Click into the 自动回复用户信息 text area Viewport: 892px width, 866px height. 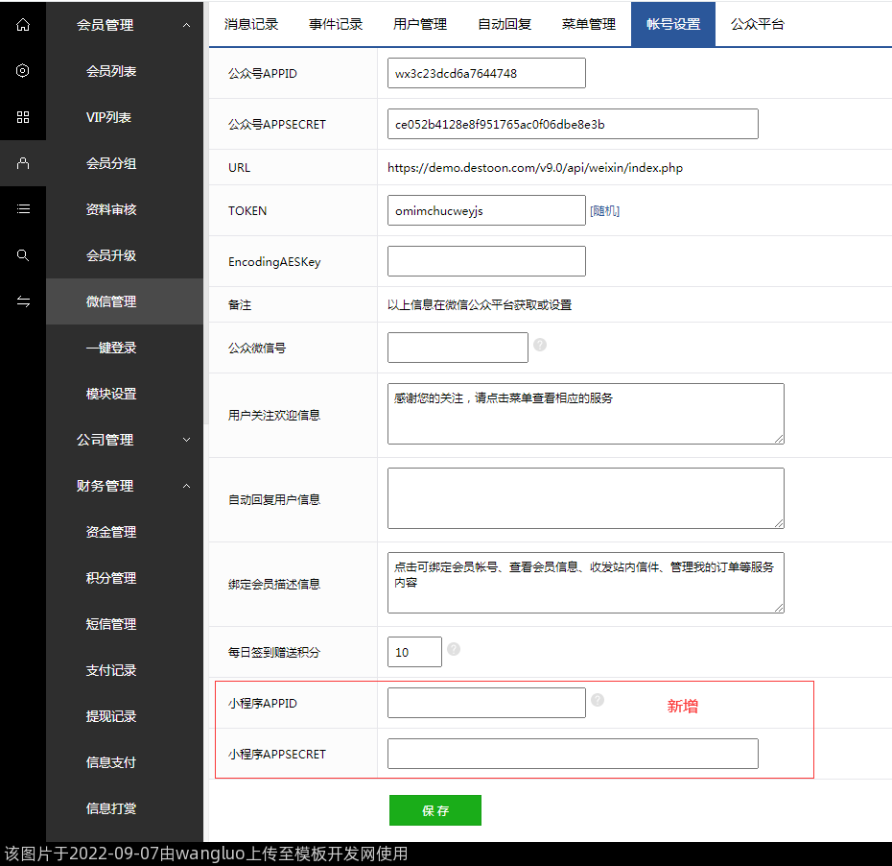[585, 498]
